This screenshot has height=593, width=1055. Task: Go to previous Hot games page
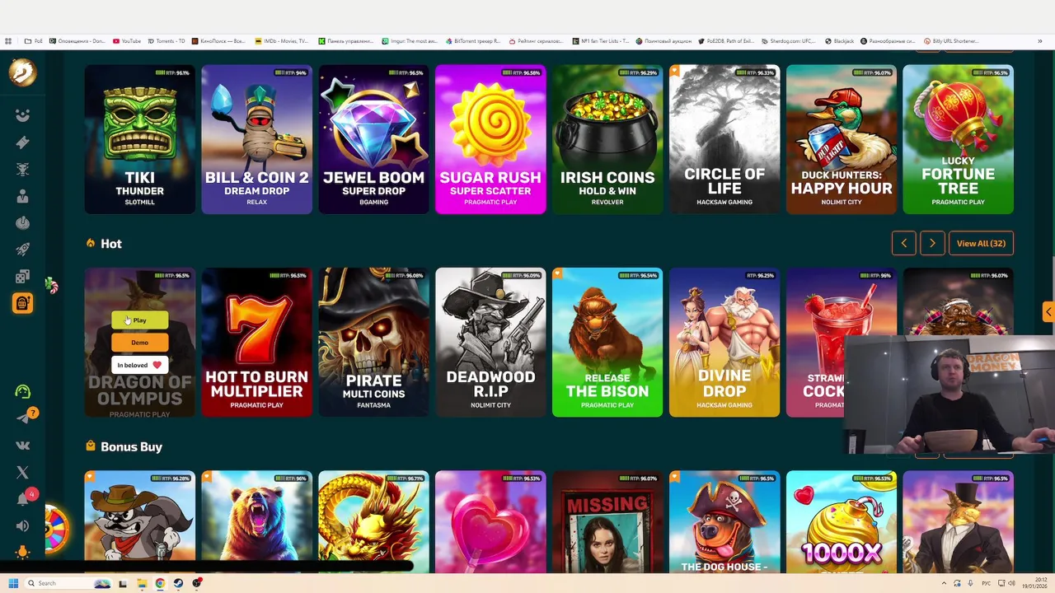point(903,243)
